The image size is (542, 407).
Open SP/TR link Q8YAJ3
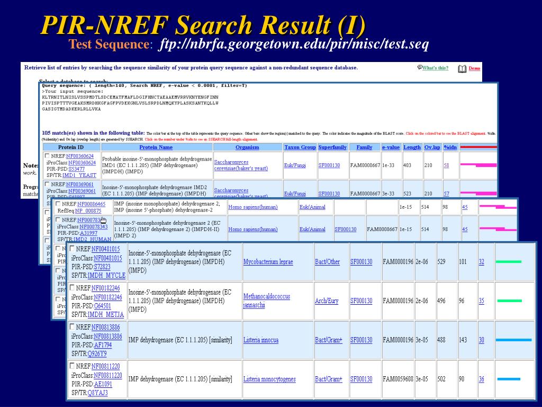[98, 393]
